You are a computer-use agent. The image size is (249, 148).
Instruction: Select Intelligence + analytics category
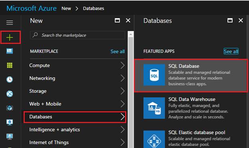54,130
